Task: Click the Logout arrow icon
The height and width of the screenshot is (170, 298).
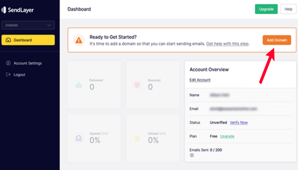Action: pos(8,75)
